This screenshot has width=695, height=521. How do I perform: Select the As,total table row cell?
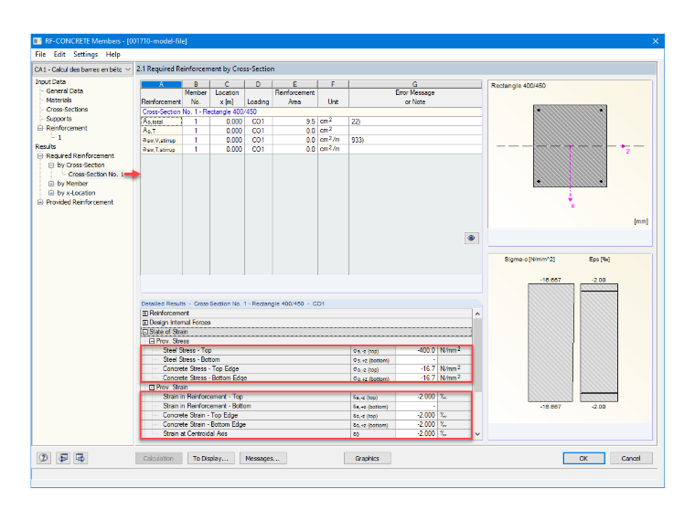tap(161, 122)
